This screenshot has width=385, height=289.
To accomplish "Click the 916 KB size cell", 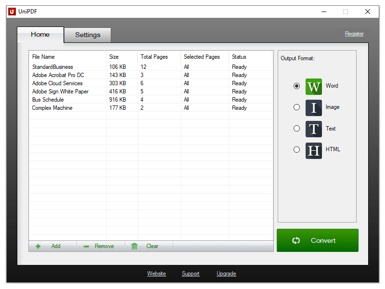I will (x=117, y=100).
